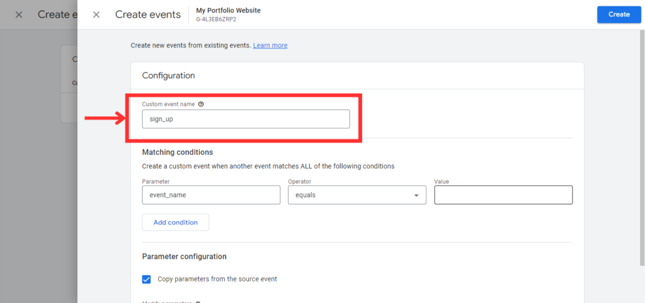This screenshot has height=303, width=645.
Task: Focus the Custom event name field
Action: pos(246,119)
